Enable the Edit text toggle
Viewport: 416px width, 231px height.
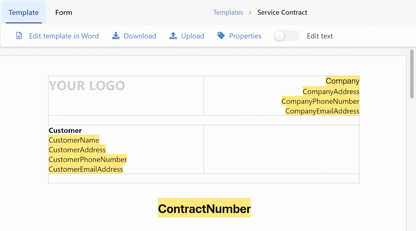coord(286,36)
